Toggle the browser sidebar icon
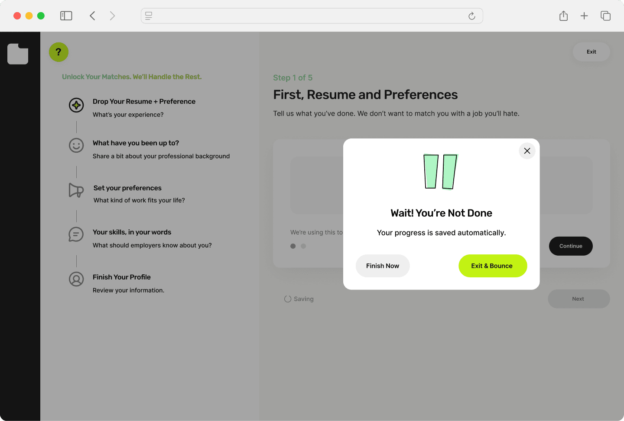 [66, 16]
